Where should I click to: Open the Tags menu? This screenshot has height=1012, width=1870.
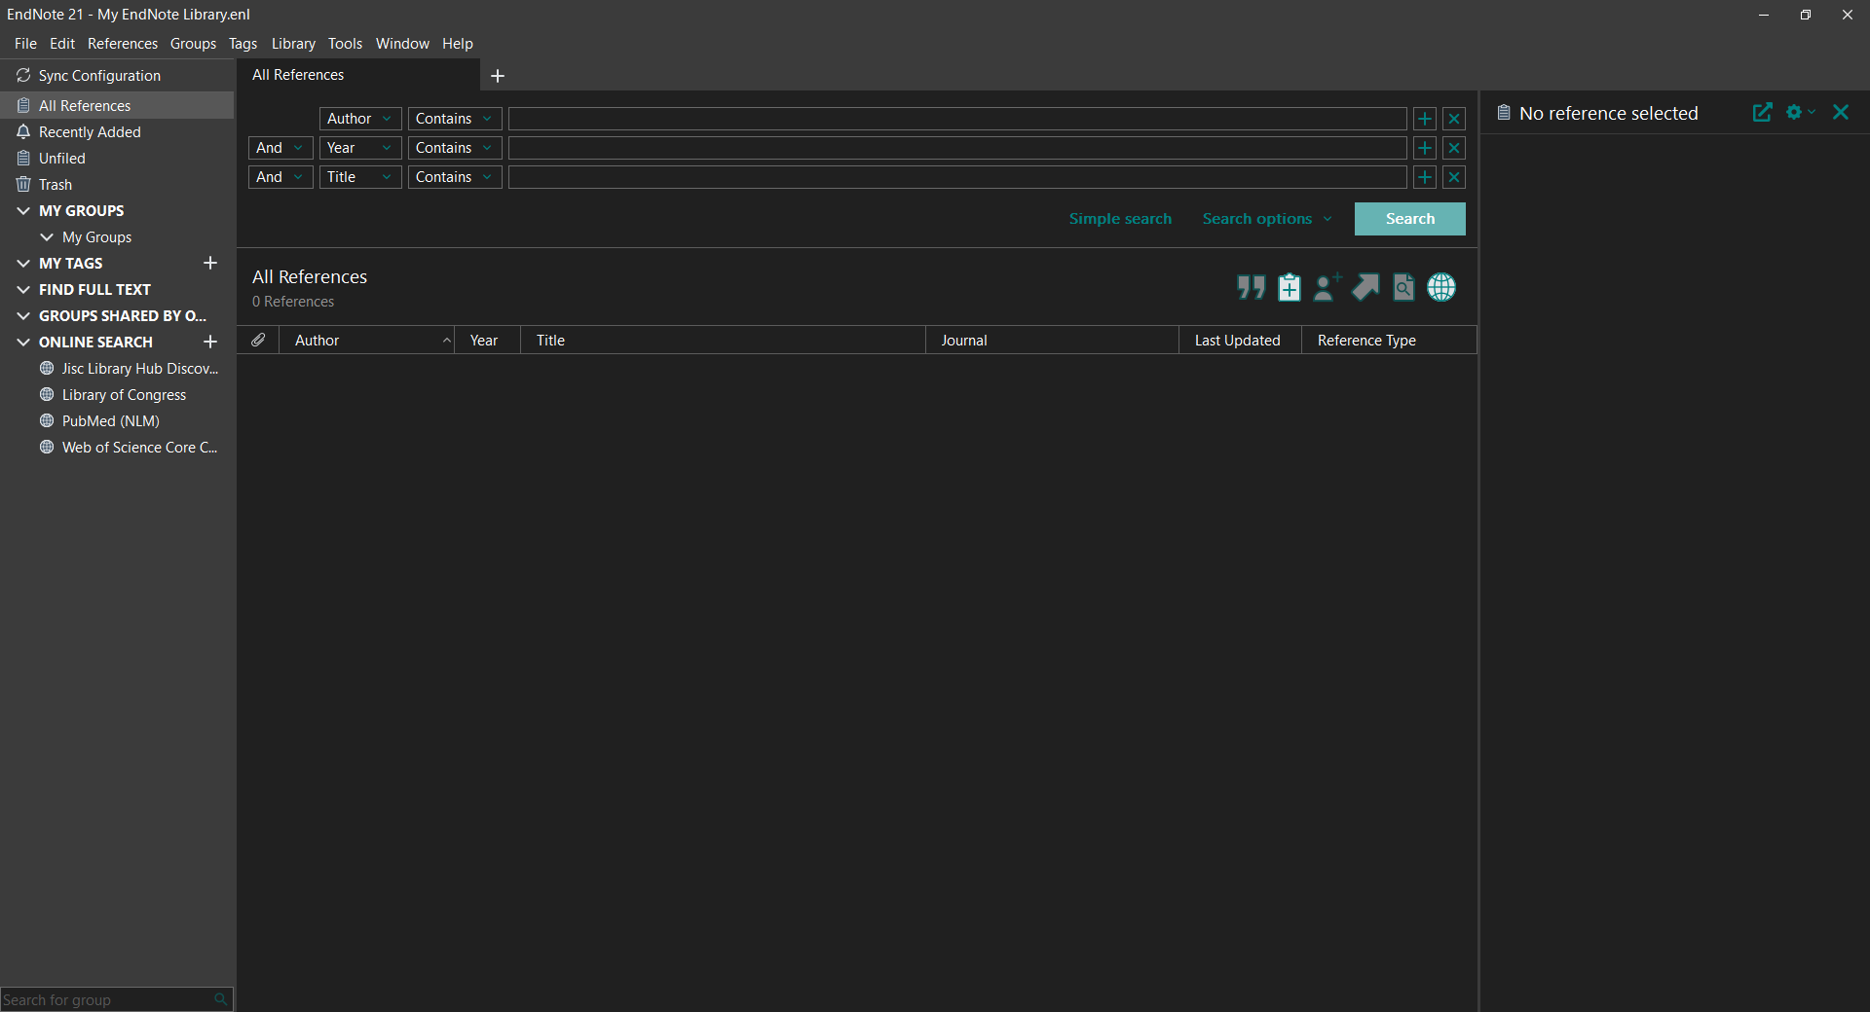pos(243,44)
